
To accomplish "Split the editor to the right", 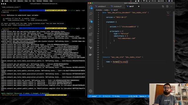I will [167, 6].
